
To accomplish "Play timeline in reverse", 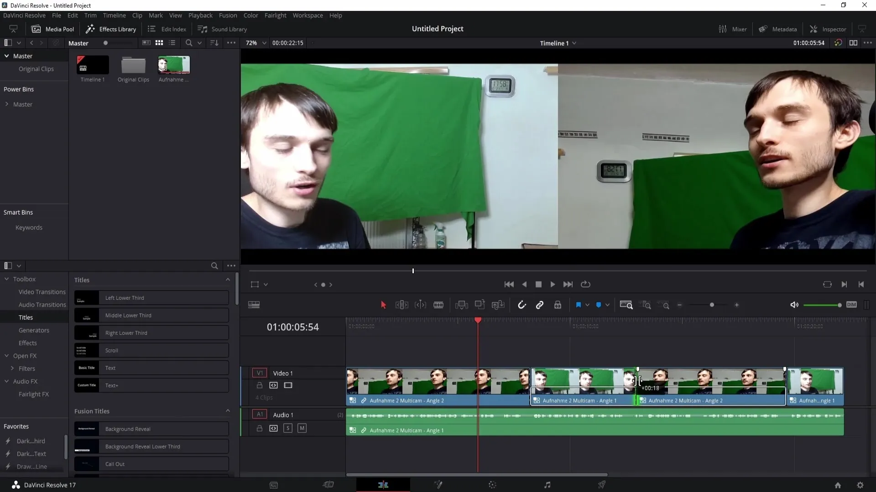I will point(524,284).
